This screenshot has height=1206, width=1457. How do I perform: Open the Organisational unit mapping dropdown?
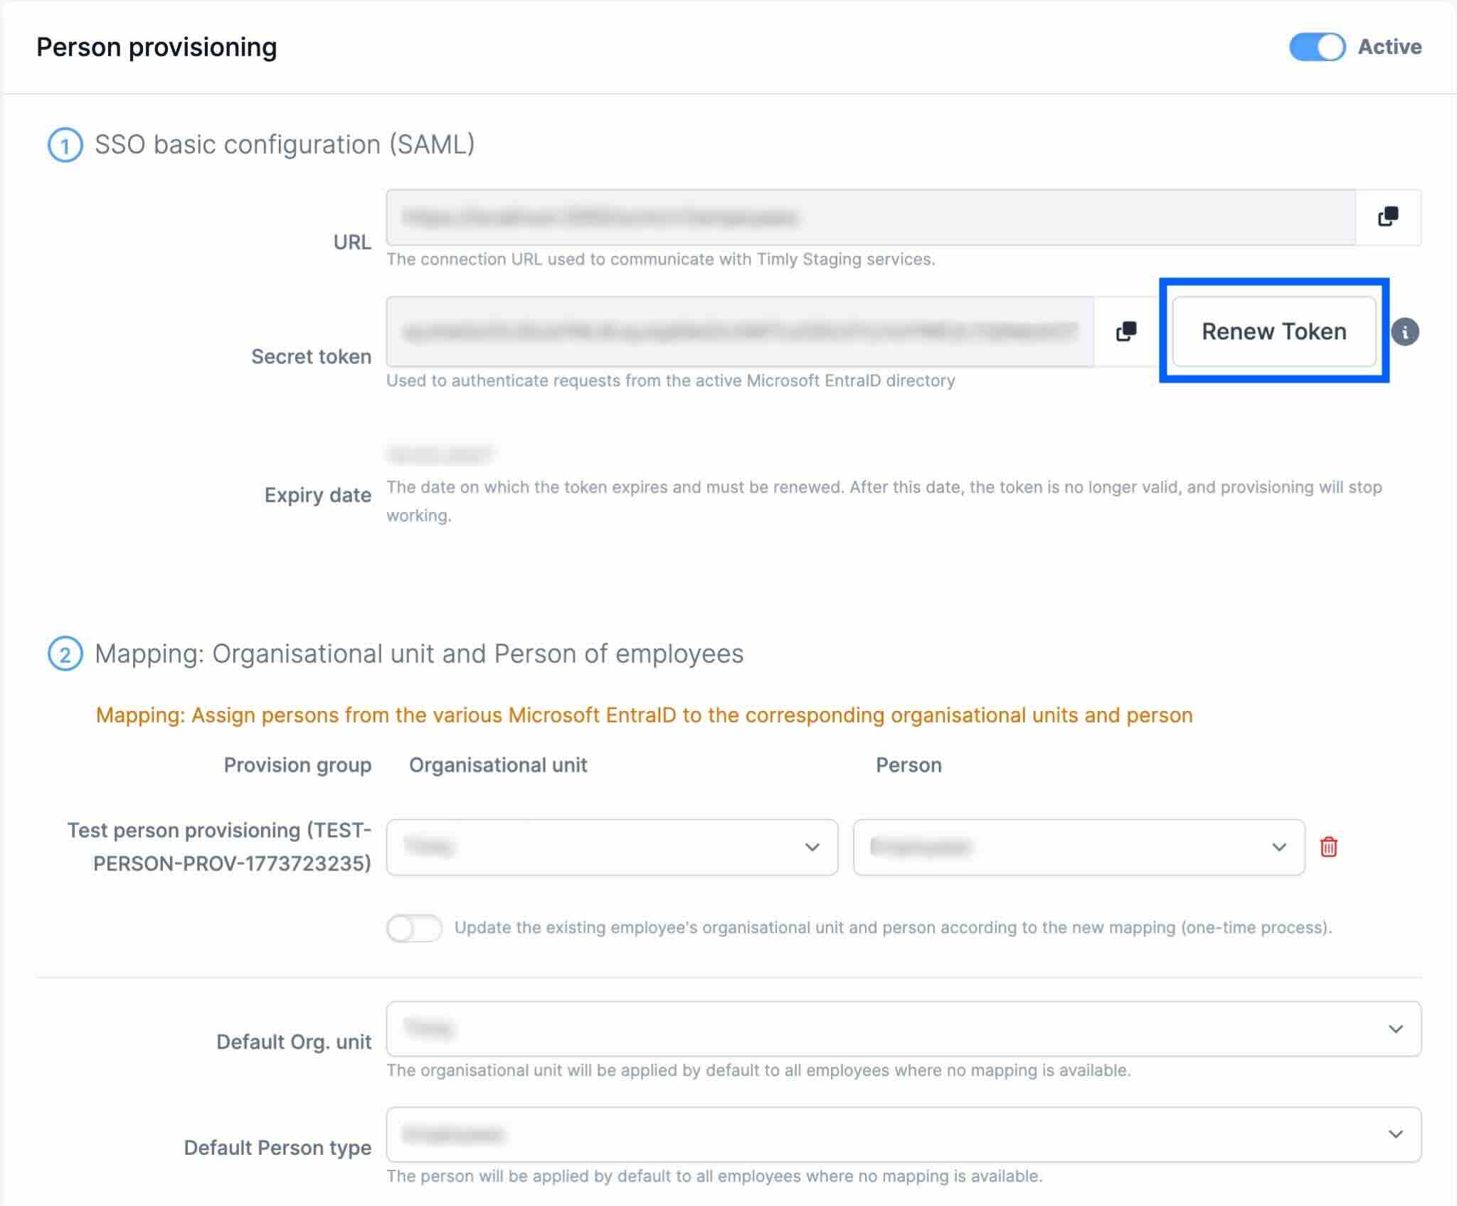pyautogui.click(x=612, y=847)
